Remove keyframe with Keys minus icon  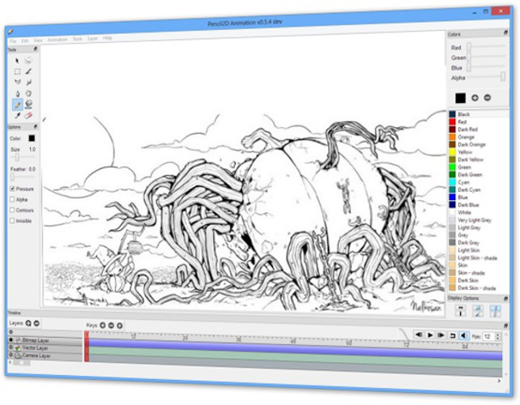111,326
